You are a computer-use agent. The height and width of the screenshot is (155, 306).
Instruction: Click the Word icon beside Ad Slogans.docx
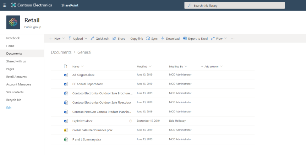point(66,75)
